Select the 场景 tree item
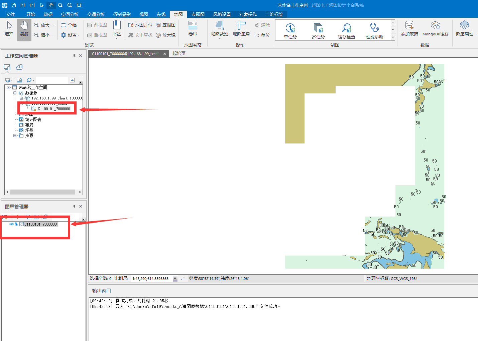The width and height of the screenshot is (478, 341). pos(29,130)
